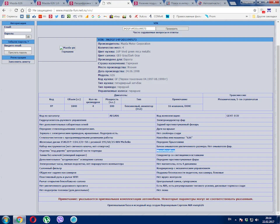Screen dimensions: 280x224
Task: Click the GE4T-ECU trim code cell
Action: pos(249,116)
